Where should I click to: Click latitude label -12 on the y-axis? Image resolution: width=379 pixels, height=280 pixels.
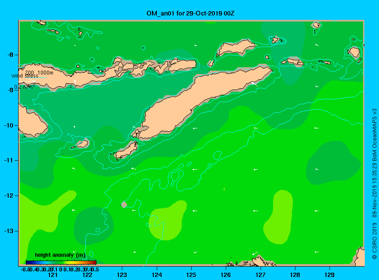coord(8,196)
